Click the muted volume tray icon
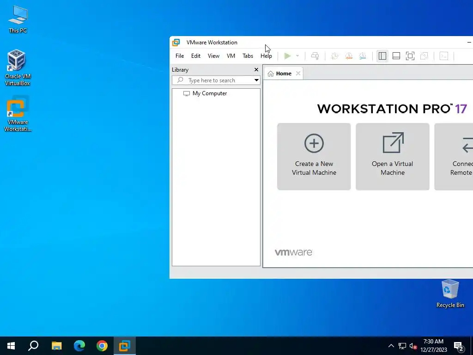 413,346
